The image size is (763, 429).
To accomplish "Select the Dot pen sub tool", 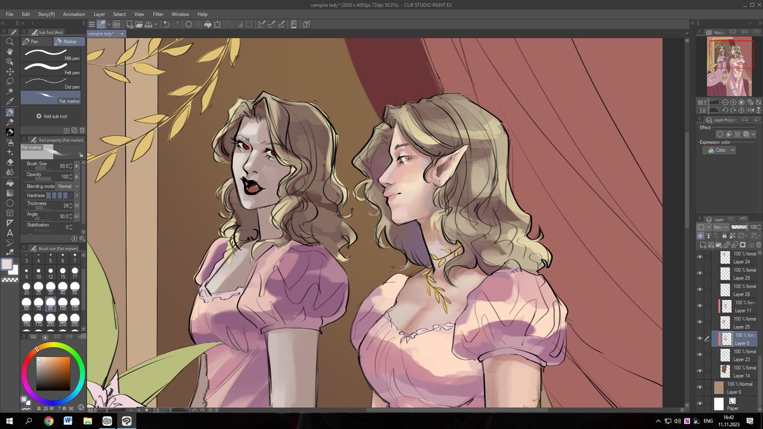I will coord(52,83).
